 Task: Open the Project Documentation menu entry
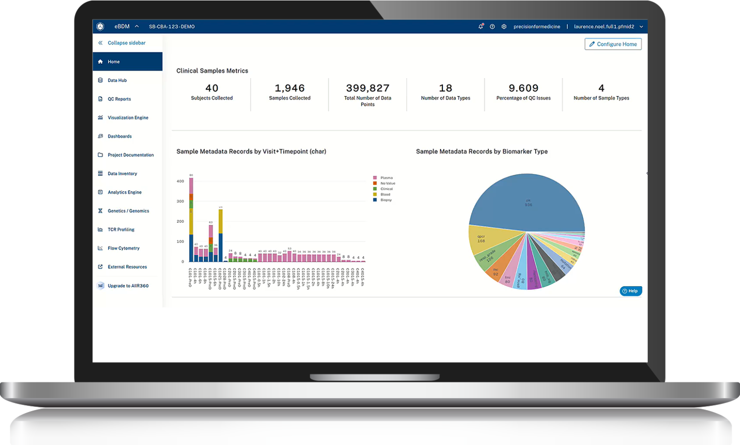click(x=130, y=155)
